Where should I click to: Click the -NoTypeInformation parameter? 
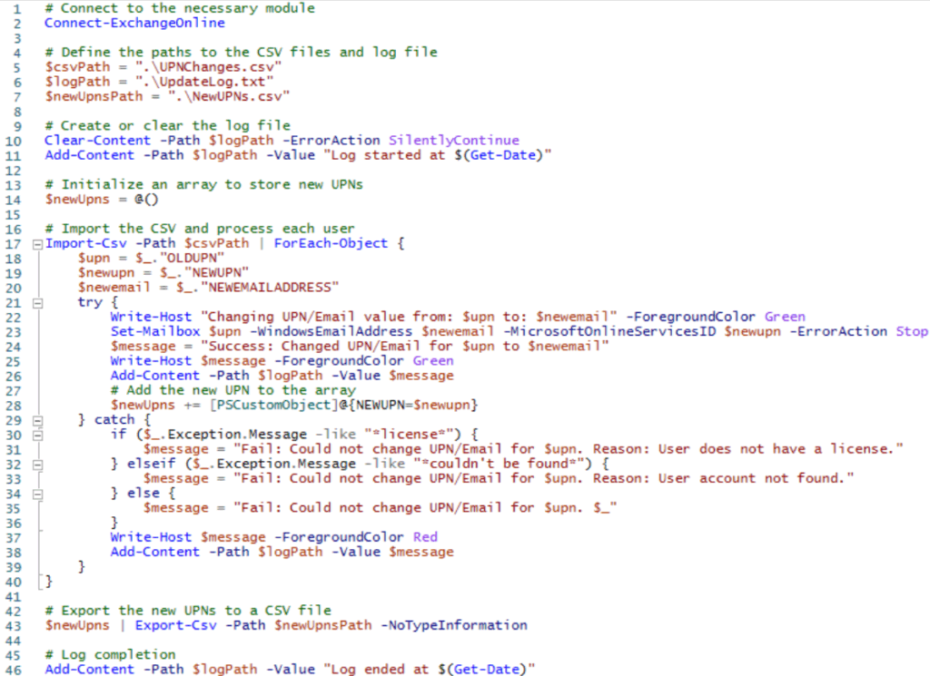click(x=454, y=626)
